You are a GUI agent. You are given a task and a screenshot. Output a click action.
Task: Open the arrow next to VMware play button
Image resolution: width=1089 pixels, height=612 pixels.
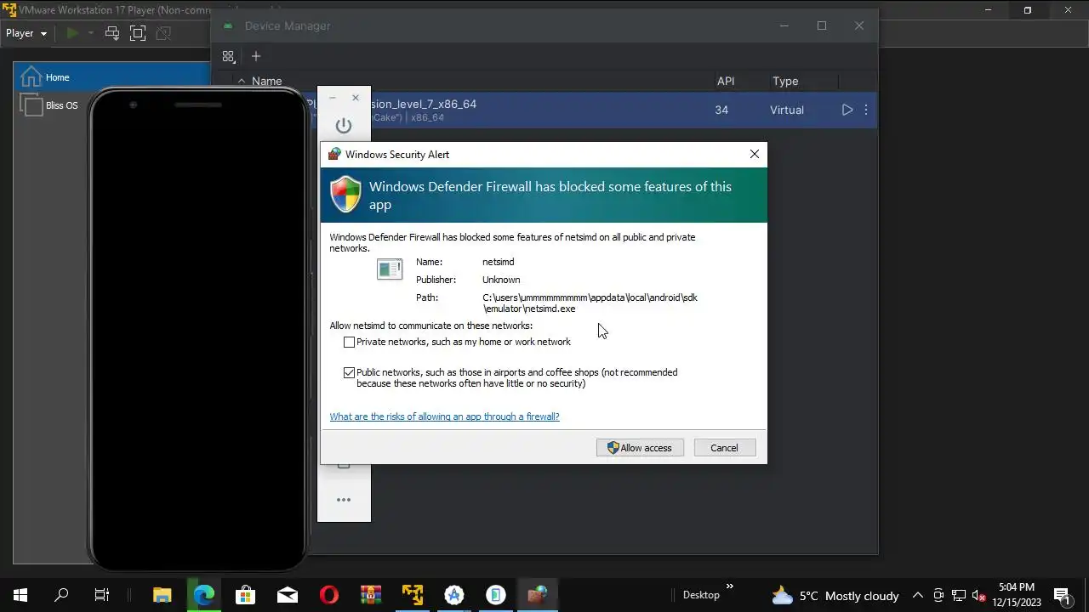coord(92,33)
